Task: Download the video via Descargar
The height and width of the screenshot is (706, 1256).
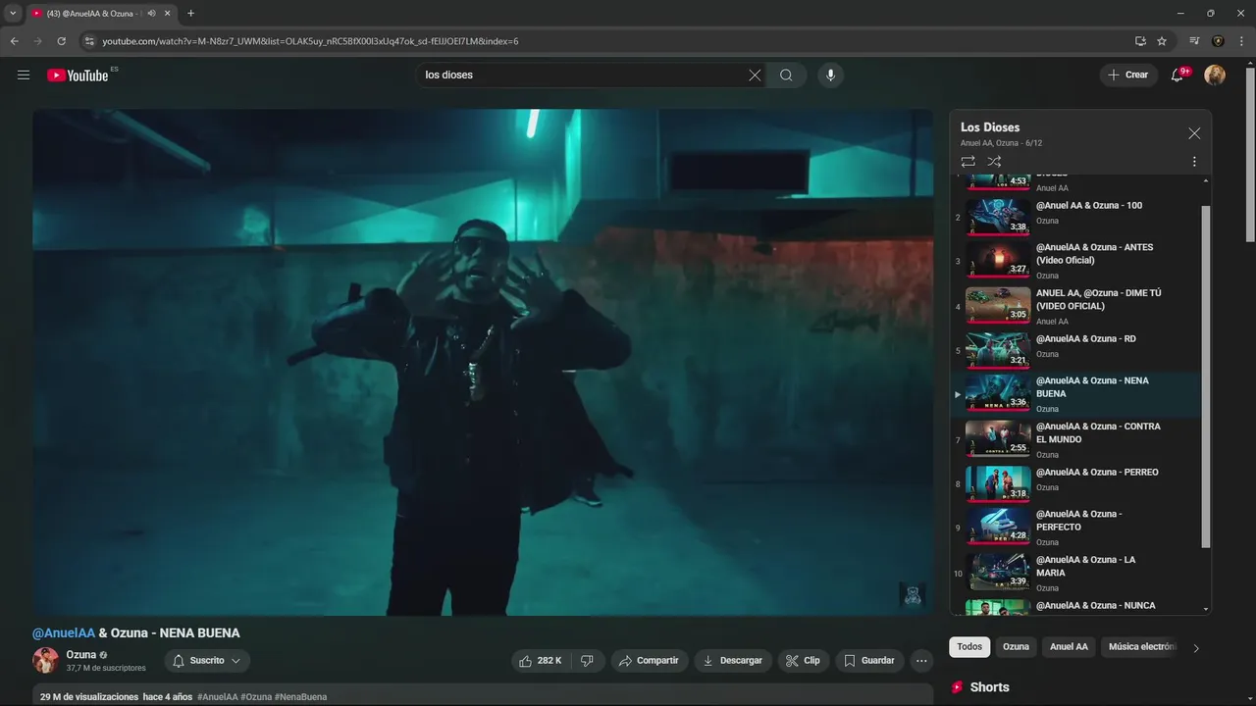Action: point(732,661)
